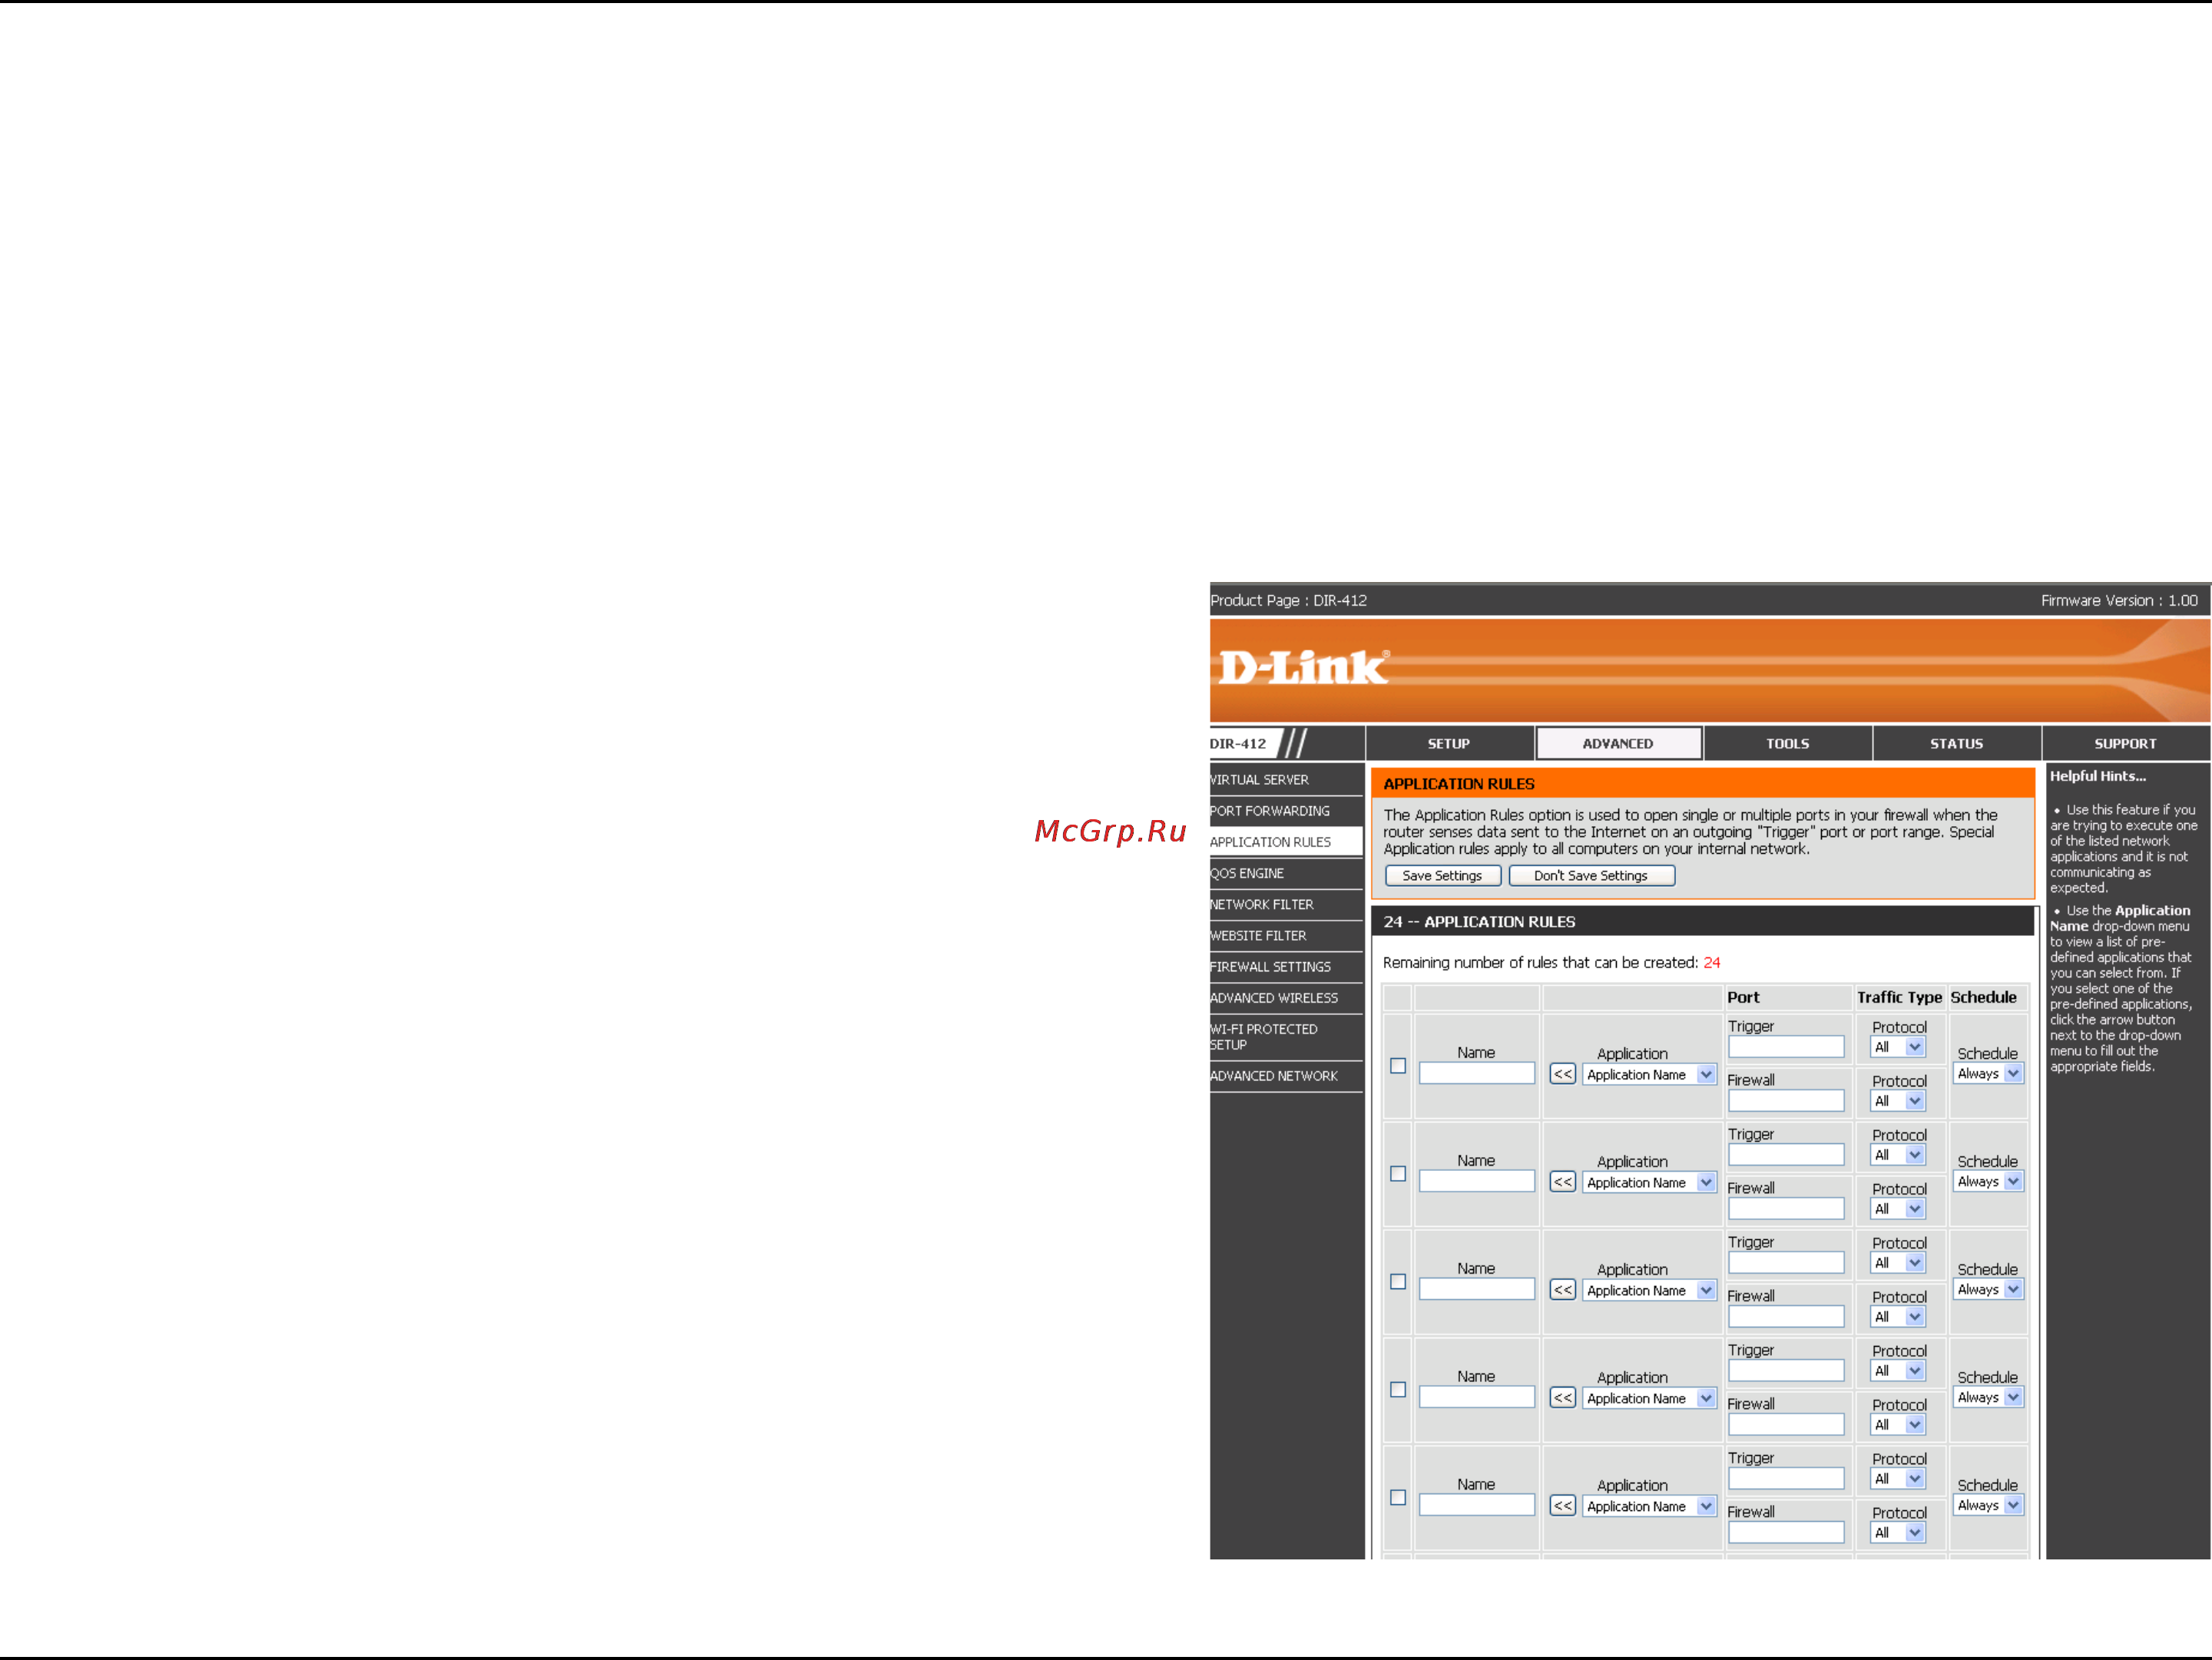Open first rule's Firewall Protocol dropdown
Viewport: 2212px width, 1660px height.
click(x=1898, y=1101)
